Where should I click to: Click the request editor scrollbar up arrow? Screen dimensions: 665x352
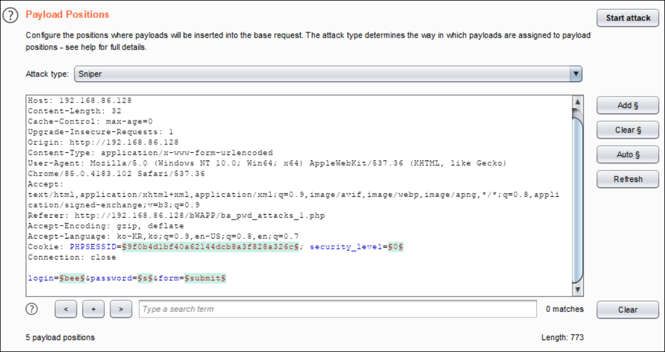tap(577, 102)
